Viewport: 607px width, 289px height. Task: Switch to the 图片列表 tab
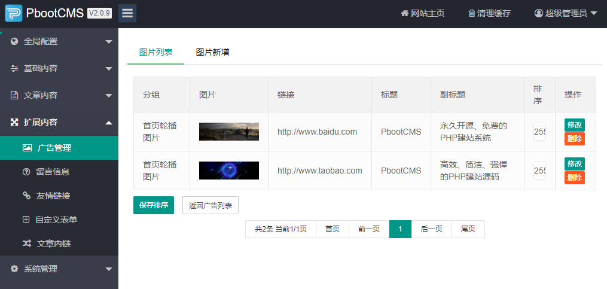point(156,52)
